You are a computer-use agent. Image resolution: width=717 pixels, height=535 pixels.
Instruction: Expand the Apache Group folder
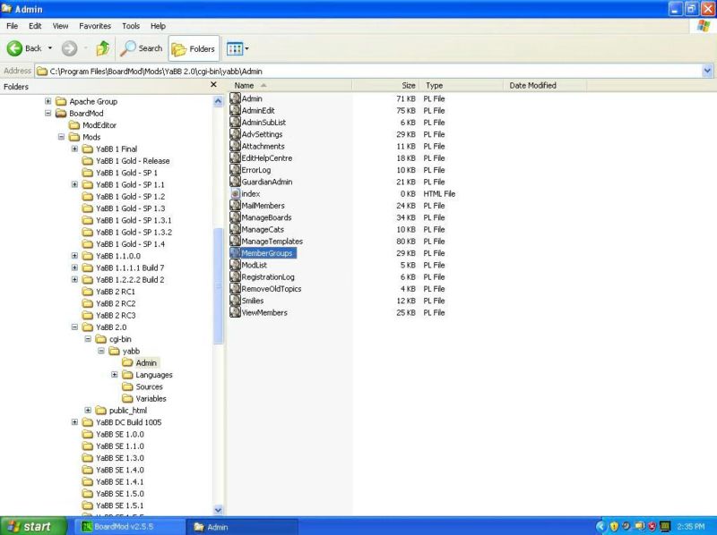[x=48, y=101]
